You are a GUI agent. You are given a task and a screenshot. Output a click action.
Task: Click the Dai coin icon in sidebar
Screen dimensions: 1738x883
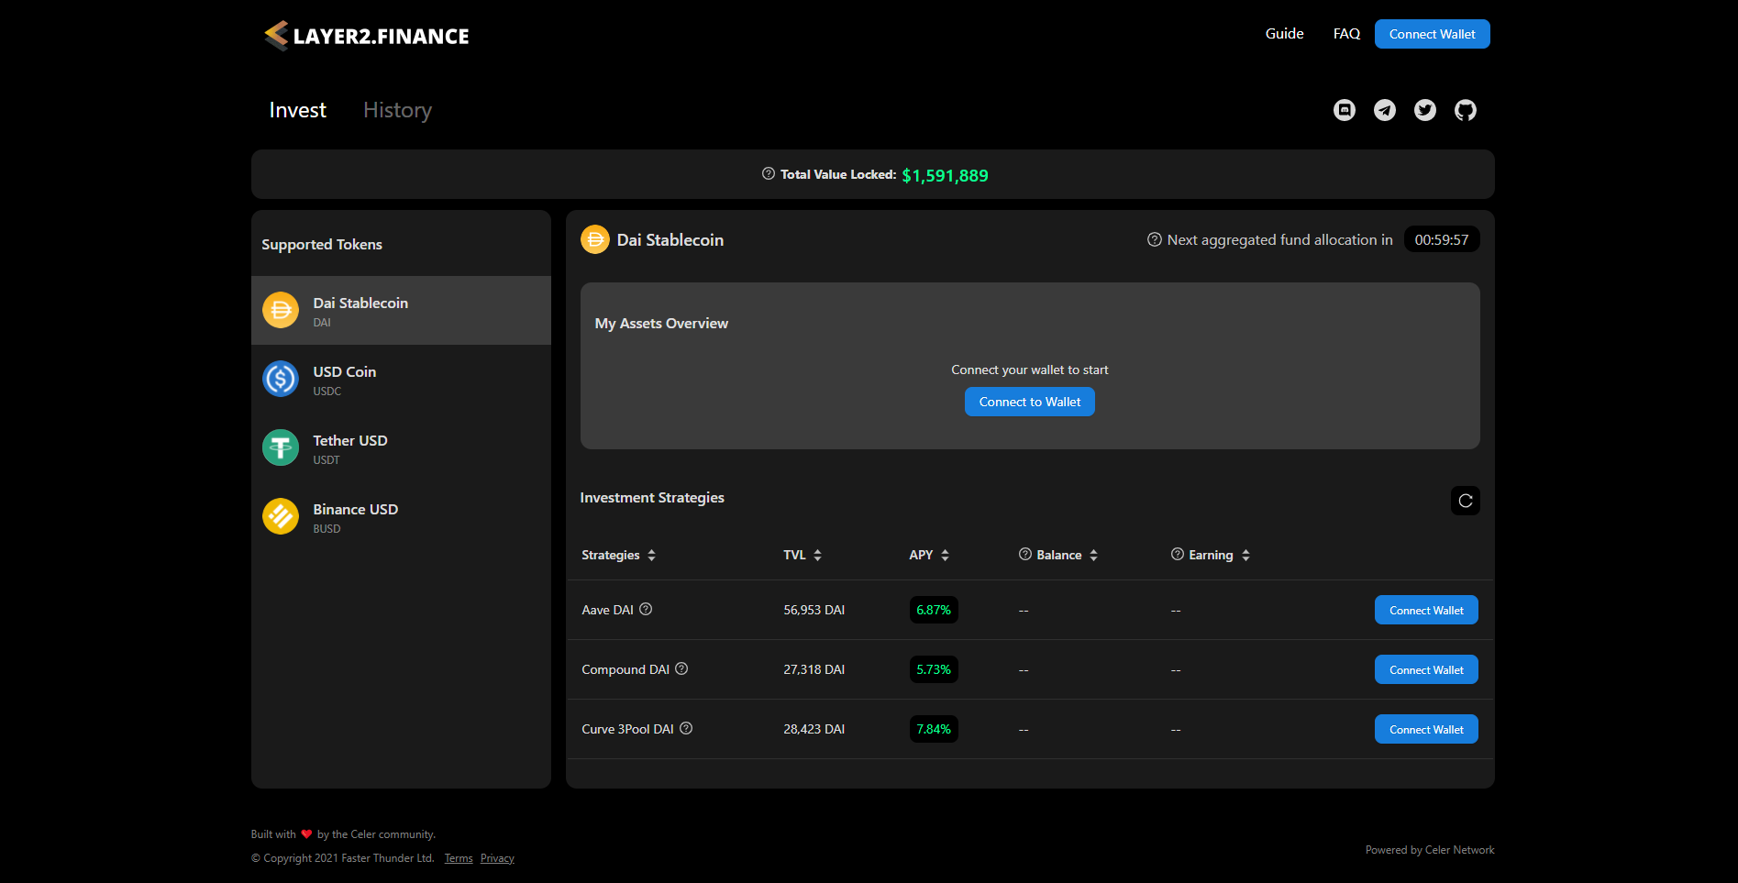(281, 310)
